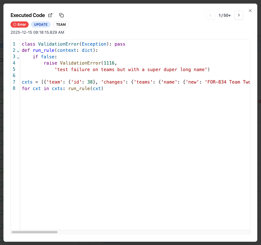The height and width of the screenshot is (245, 261).
Task: Click 'def run_rule' function name
Action: (44, 50)
